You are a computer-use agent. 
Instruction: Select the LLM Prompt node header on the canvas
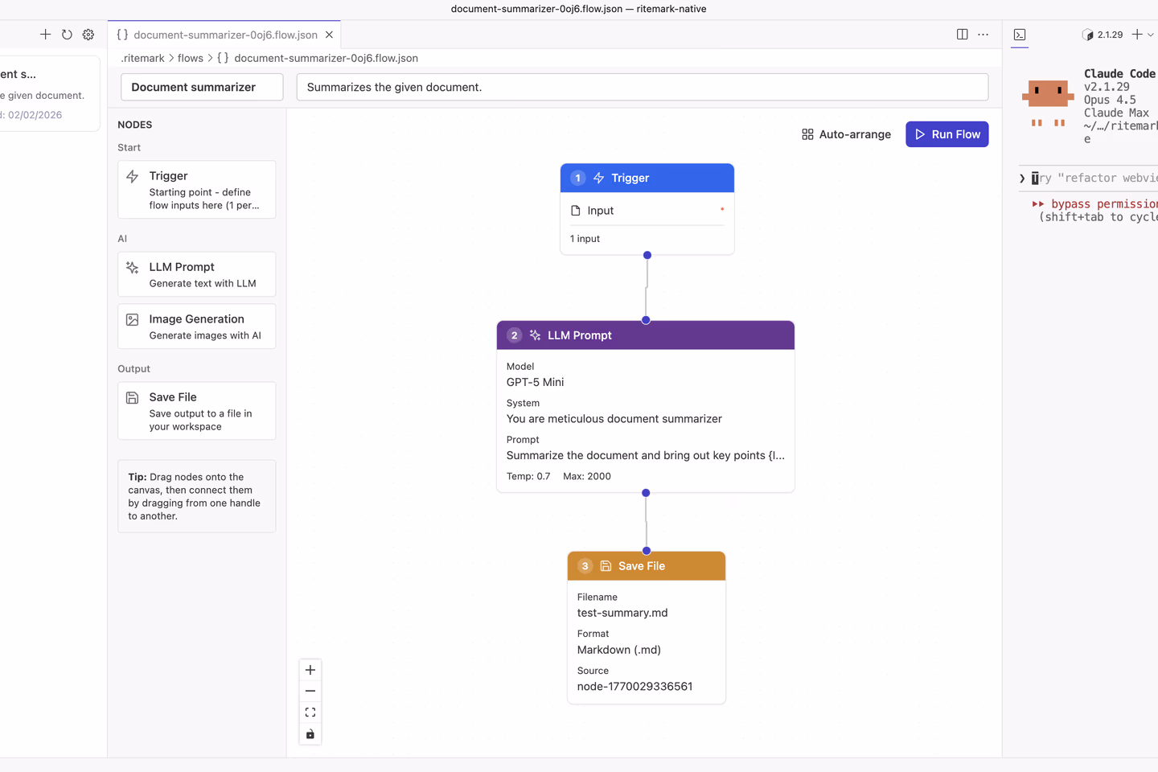coord(646,335)
